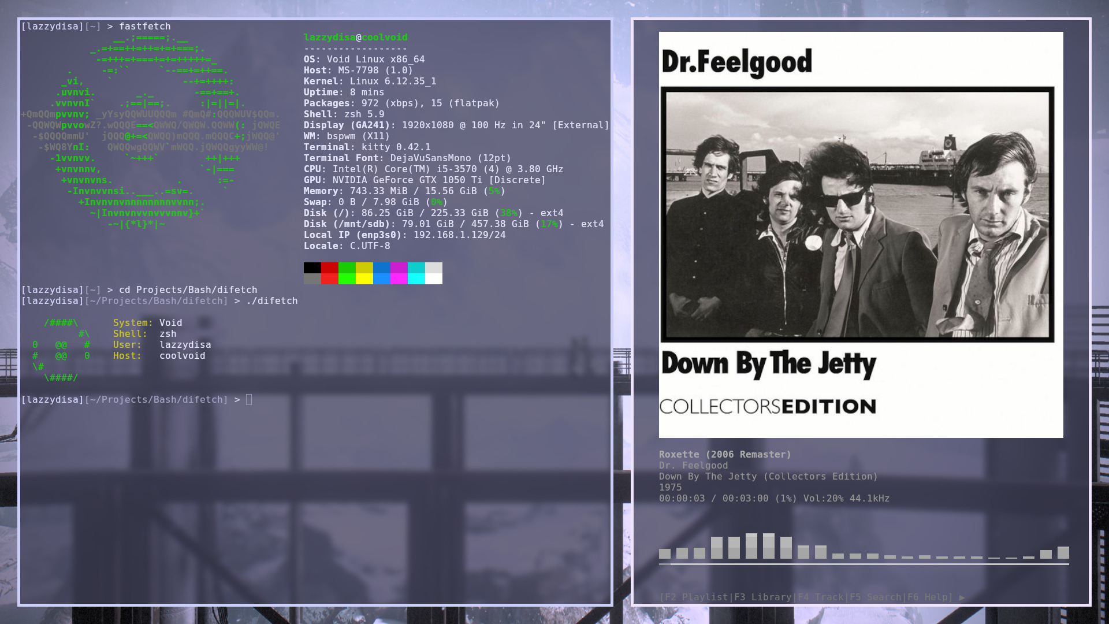Viewport: 1109px width, 624px height.
Task: Click the Down By The Jetty album cover
Action: [x=861, y=235]
